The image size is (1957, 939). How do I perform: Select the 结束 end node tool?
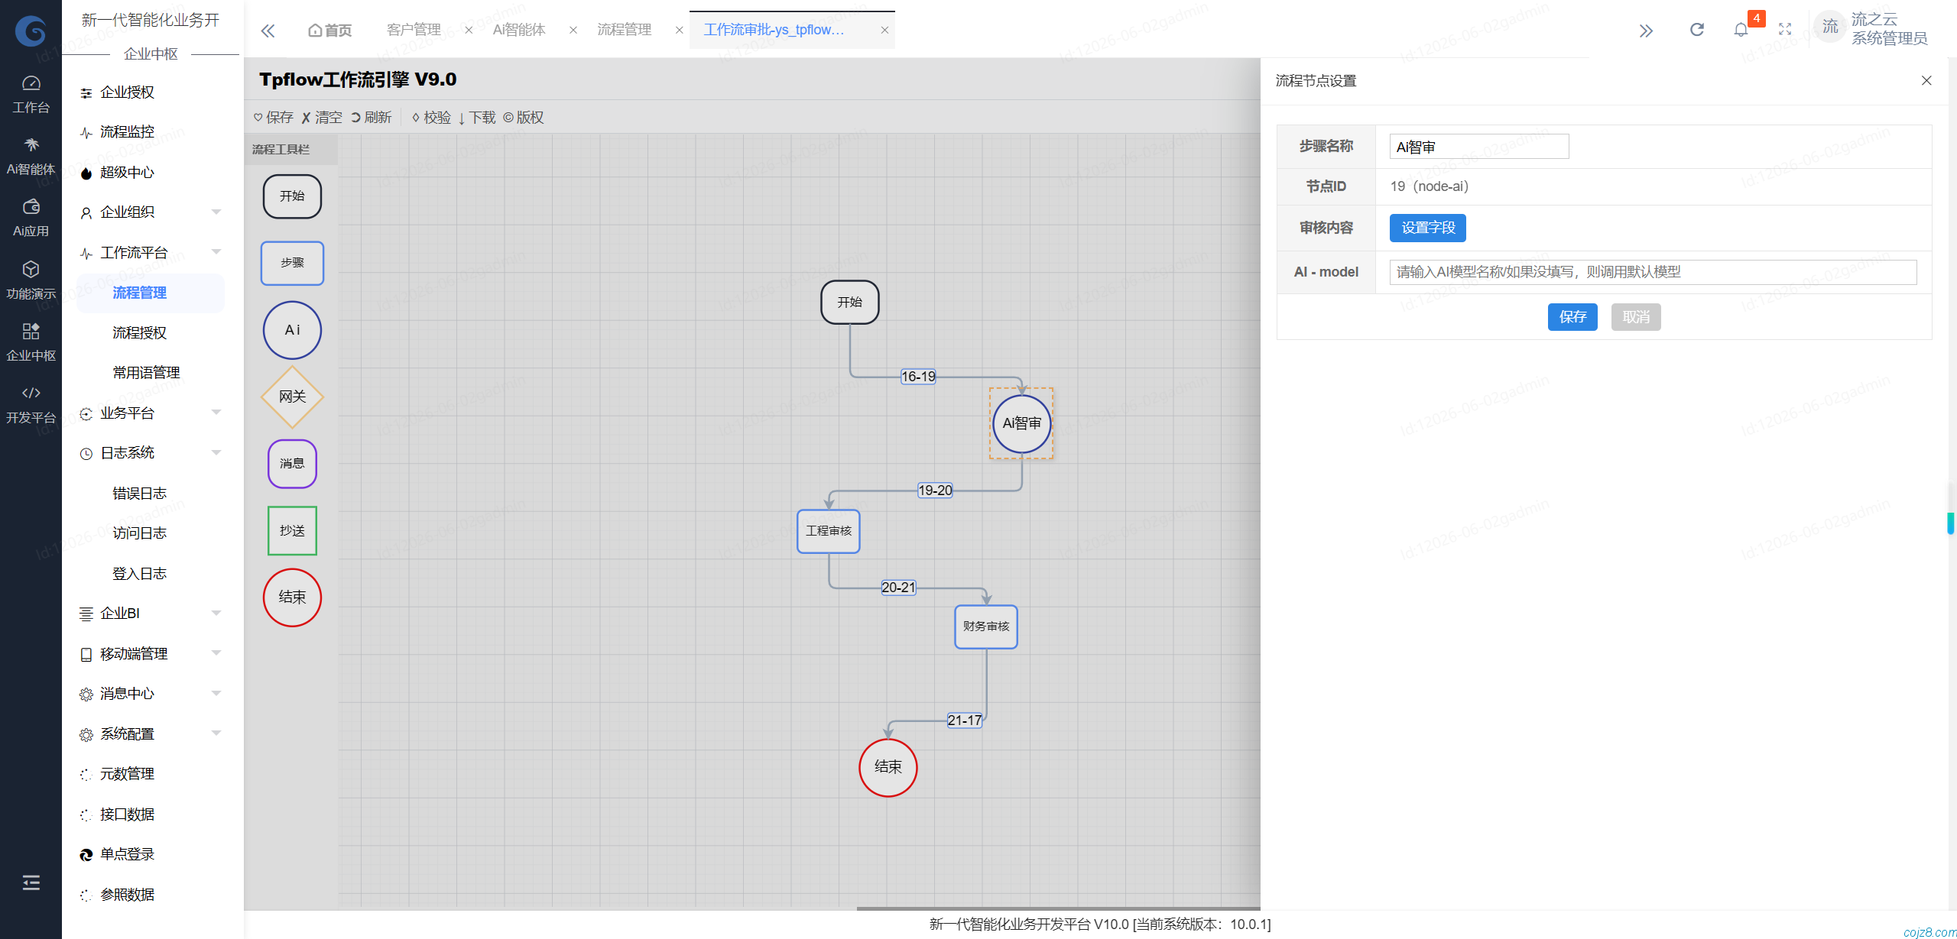pyautogui.click(x=292, y=597)
